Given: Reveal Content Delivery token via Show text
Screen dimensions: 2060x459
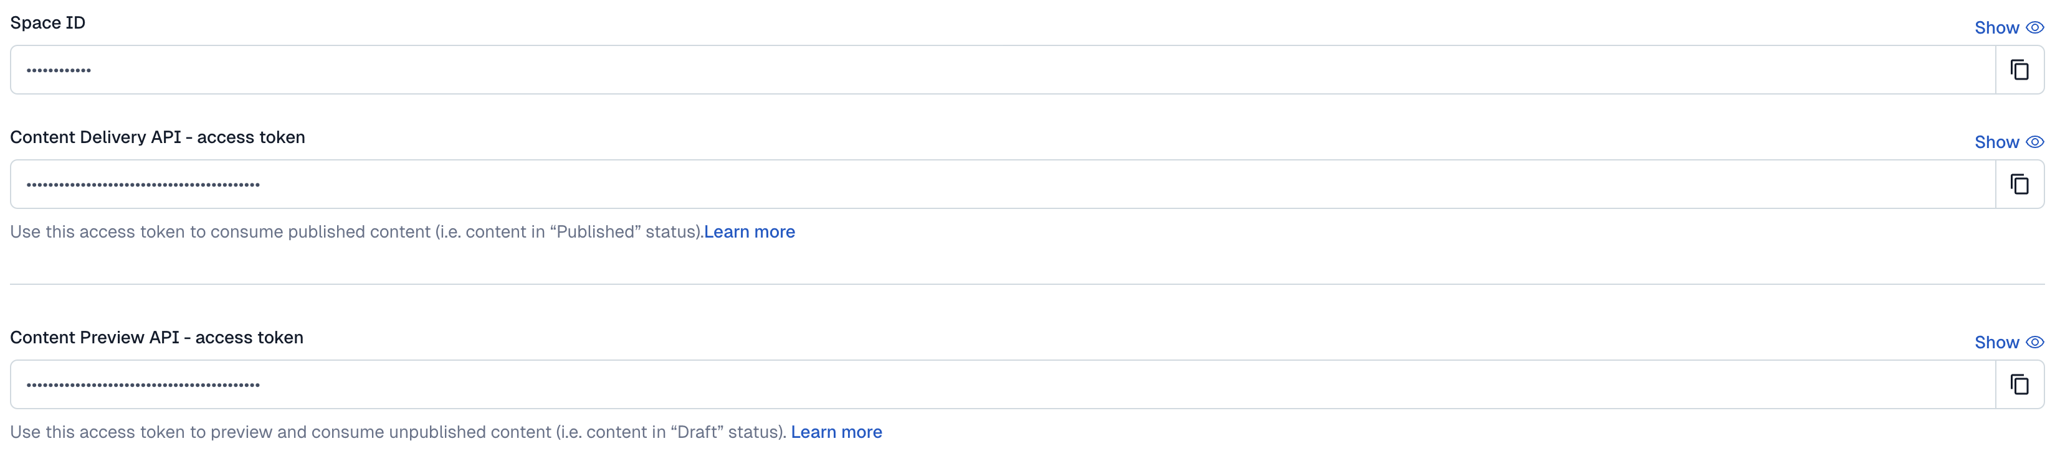Looking at the screenshot, I should [x=1997, y=142].
